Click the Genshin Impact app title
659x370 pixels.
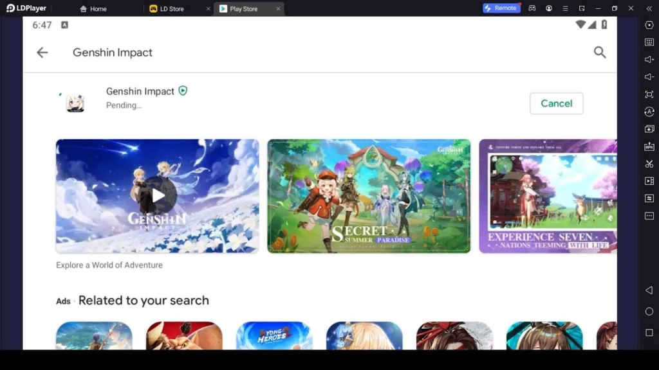pyautogui.click(x=140, y=91)
